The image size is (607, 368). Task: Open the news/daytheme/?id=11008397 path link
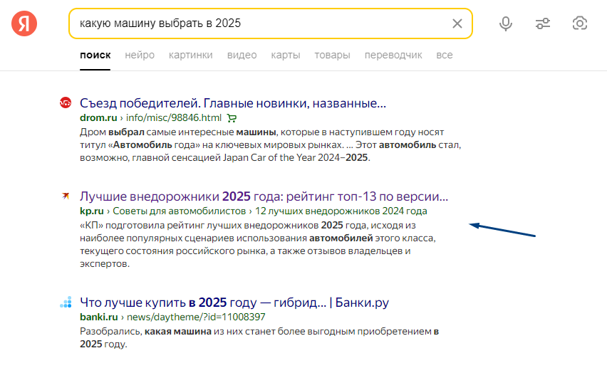point(196,317)
